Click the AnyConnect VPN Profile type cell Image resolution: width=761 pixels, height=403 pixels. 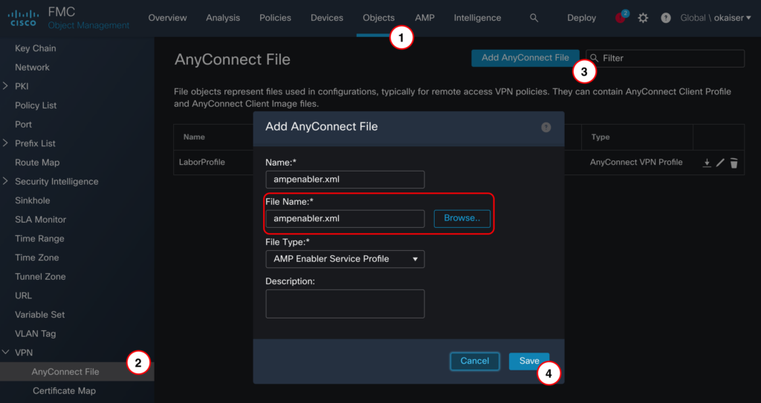tap(636, 162)
